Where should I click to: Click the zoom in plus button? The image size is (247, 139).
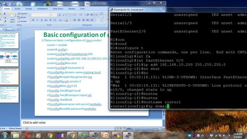point(156,129)
